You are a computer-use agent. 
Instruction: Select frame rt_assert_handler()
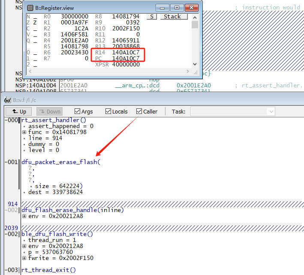coord(54,120)
